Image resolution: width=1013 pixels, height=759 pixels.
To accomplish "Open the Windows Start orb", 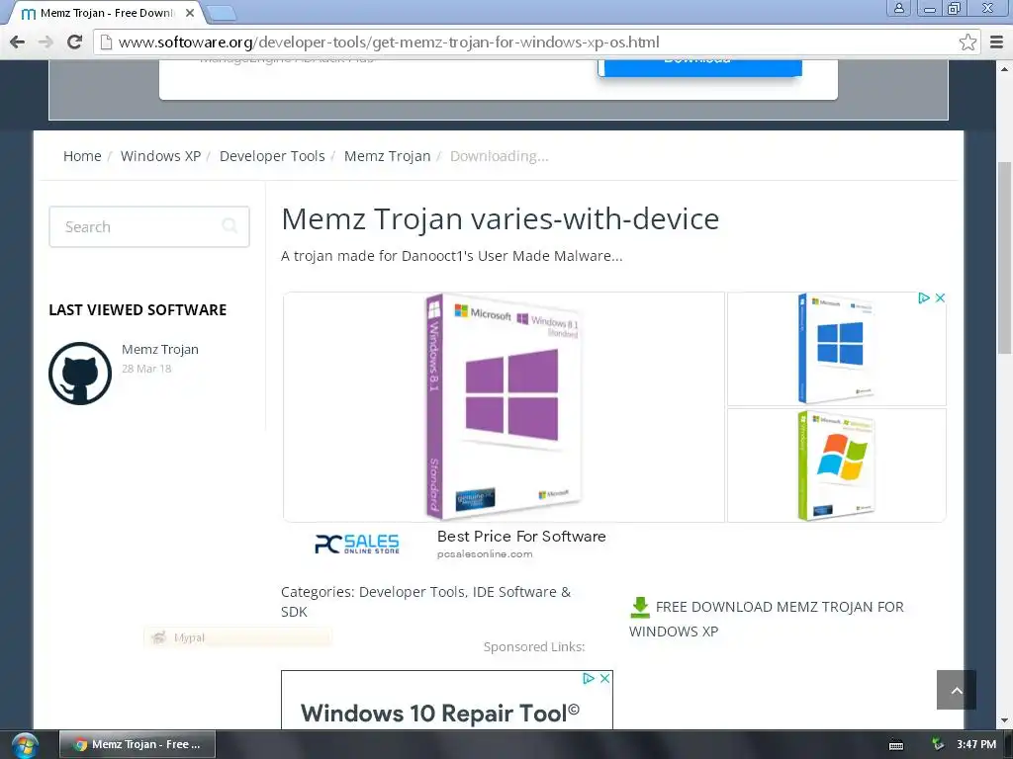I will pyautogui.click(x=25, y=745).
